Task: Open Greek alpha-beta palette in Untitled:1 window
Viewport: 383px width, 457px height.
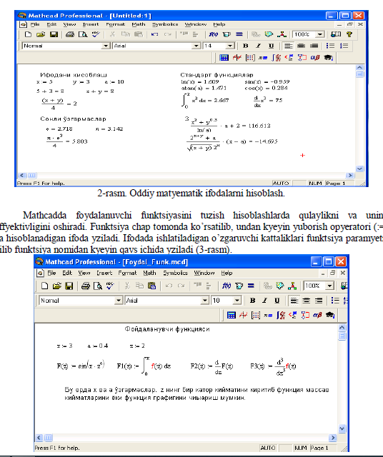Action: [315, 57]
